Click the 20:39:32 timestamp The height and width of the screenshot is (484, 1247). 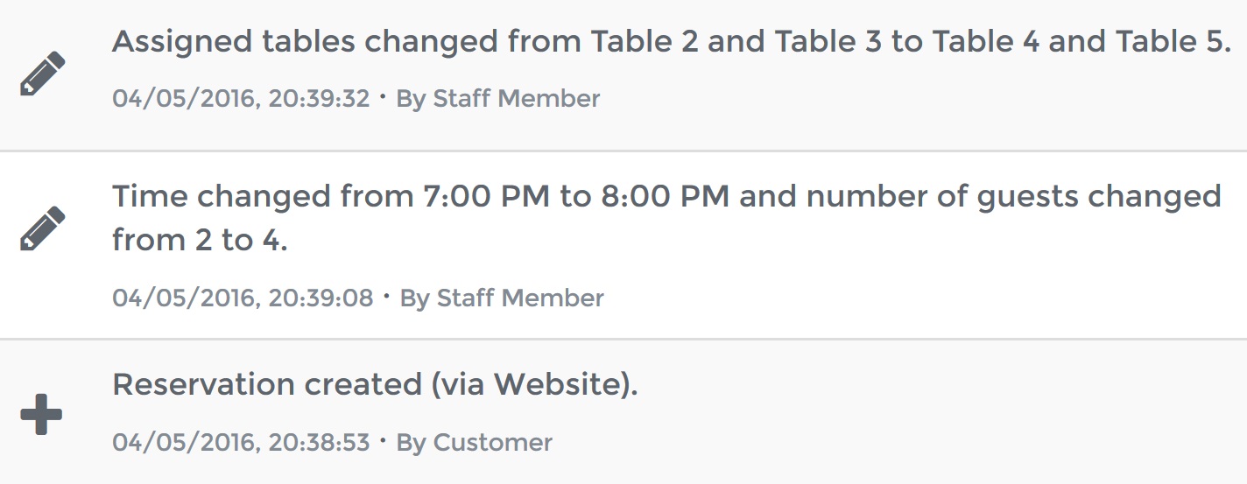coord(241,99)
